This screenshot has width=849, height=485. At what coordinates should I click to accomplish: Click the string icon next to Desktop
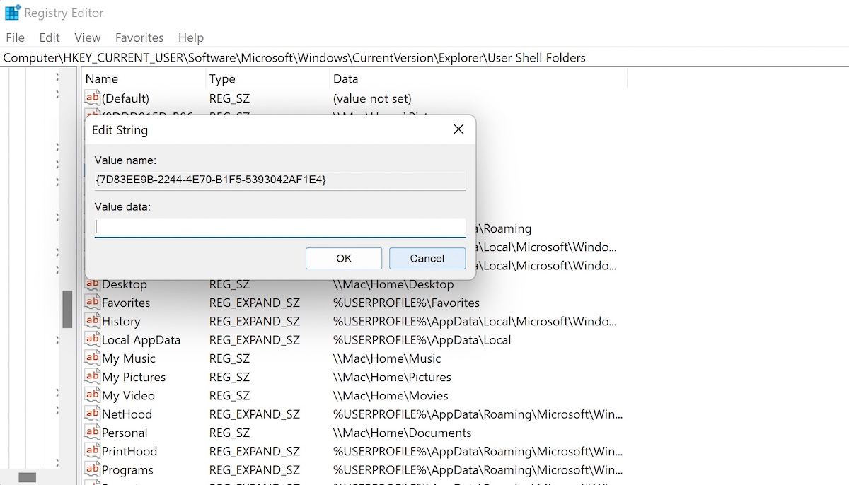pos(92,284)
